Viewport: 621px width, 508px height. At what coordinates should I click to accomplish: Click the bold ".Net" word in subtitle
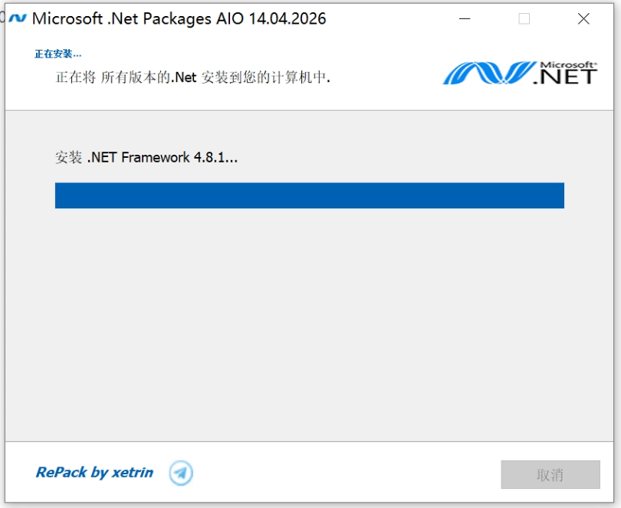click(x=184, y=77)
